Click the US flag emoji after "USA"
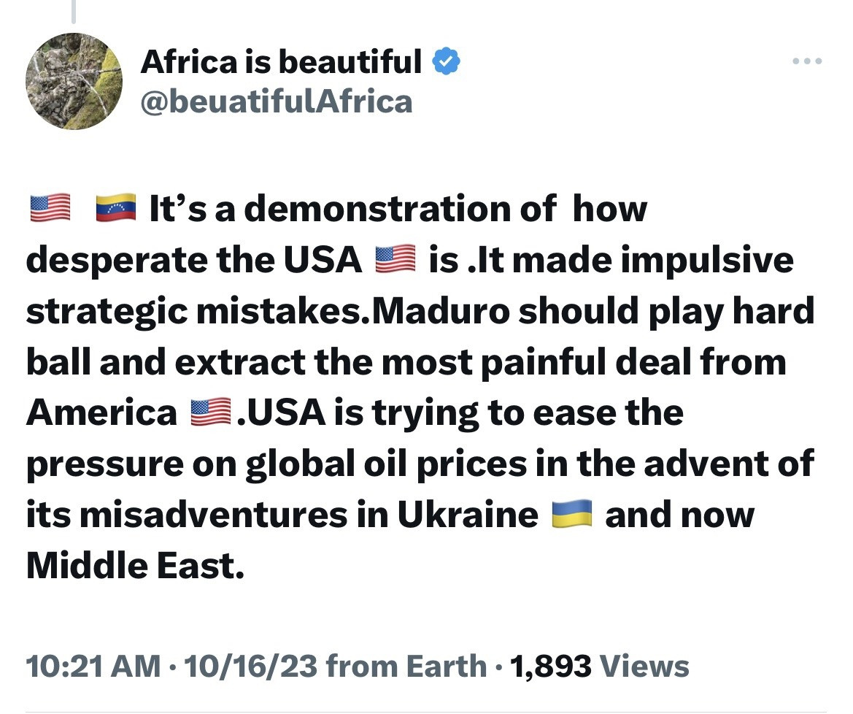 click(395, 261)
